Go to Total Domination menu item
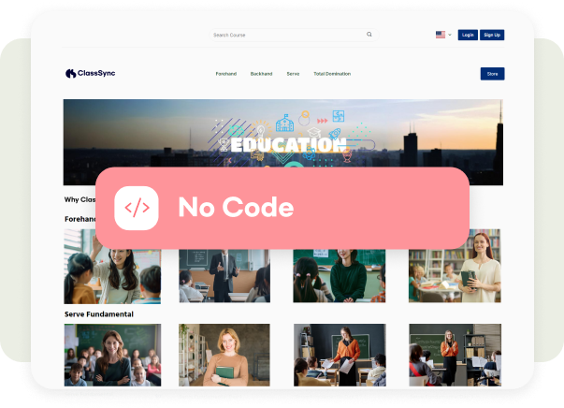 tap(332, 74)
